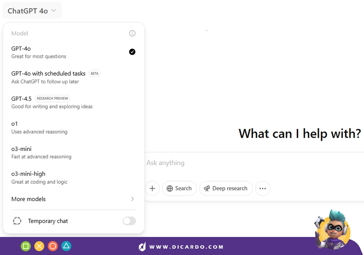Click the dashed circle Temporary chat icon
364x255 pixels.
point(17,221)
